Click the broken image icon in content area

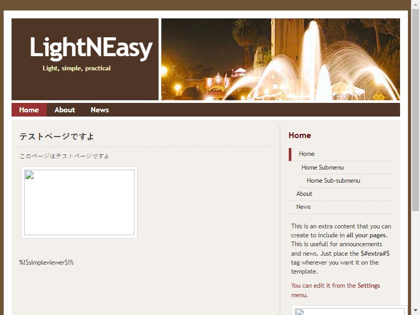[x=29, y=175]
